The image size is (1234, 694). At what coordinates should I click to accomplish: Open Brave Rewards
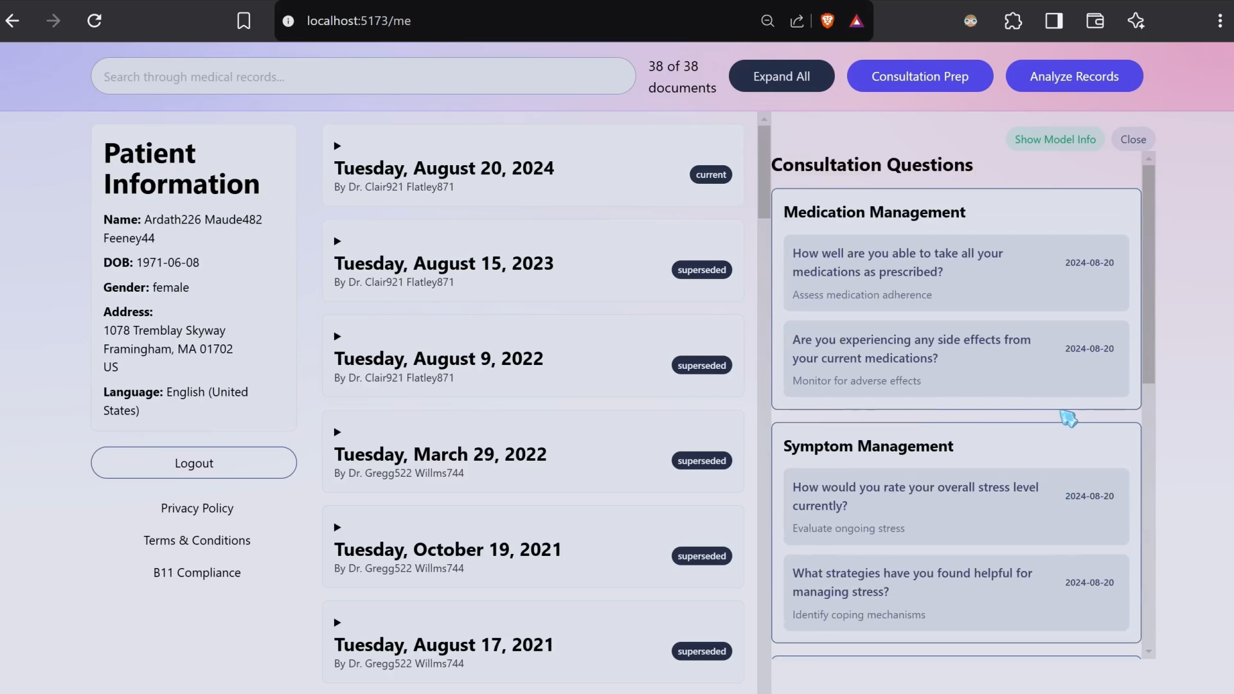click(x=855, y=21)
